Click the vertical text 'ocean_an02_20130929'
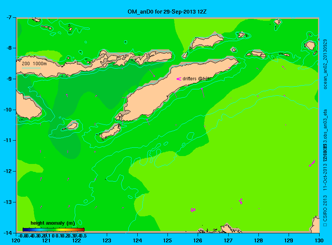Image resolution: width=332 pixels, height=245 pixels. pyautogui.click(x=325, y=64)
